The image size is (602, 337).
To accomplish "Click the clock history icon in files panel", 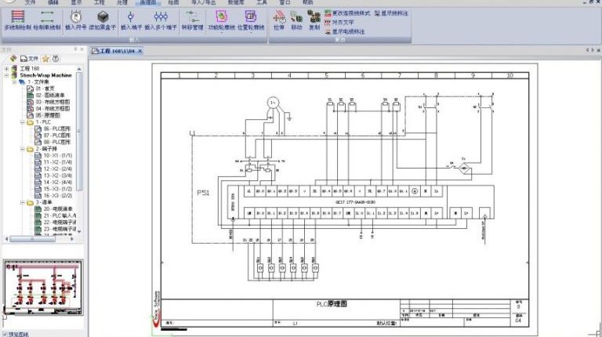I will 56,58.
